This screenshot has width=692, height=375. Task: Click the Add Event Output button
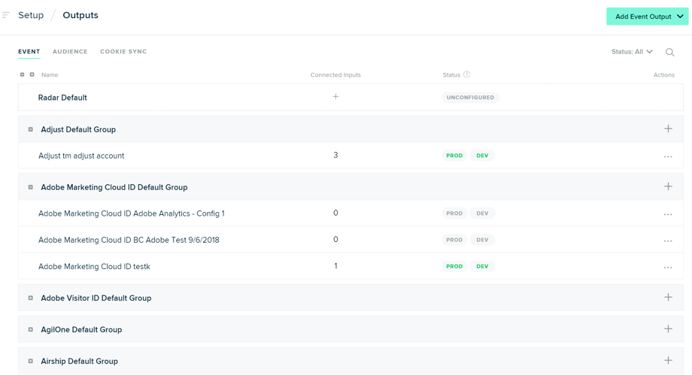[x=647, y=17]
